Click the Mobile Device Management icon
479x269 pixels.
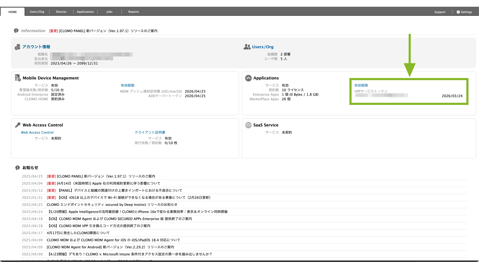coord(18,78)
